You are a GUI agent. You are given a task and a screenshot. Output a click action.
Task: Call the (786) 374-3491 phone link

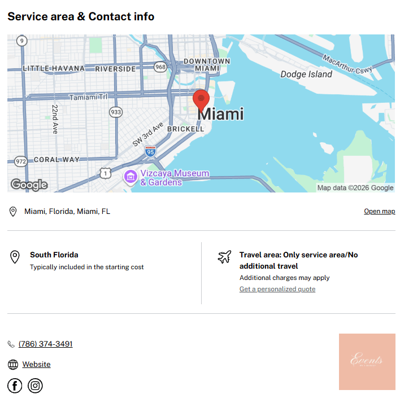click(45, 344)
